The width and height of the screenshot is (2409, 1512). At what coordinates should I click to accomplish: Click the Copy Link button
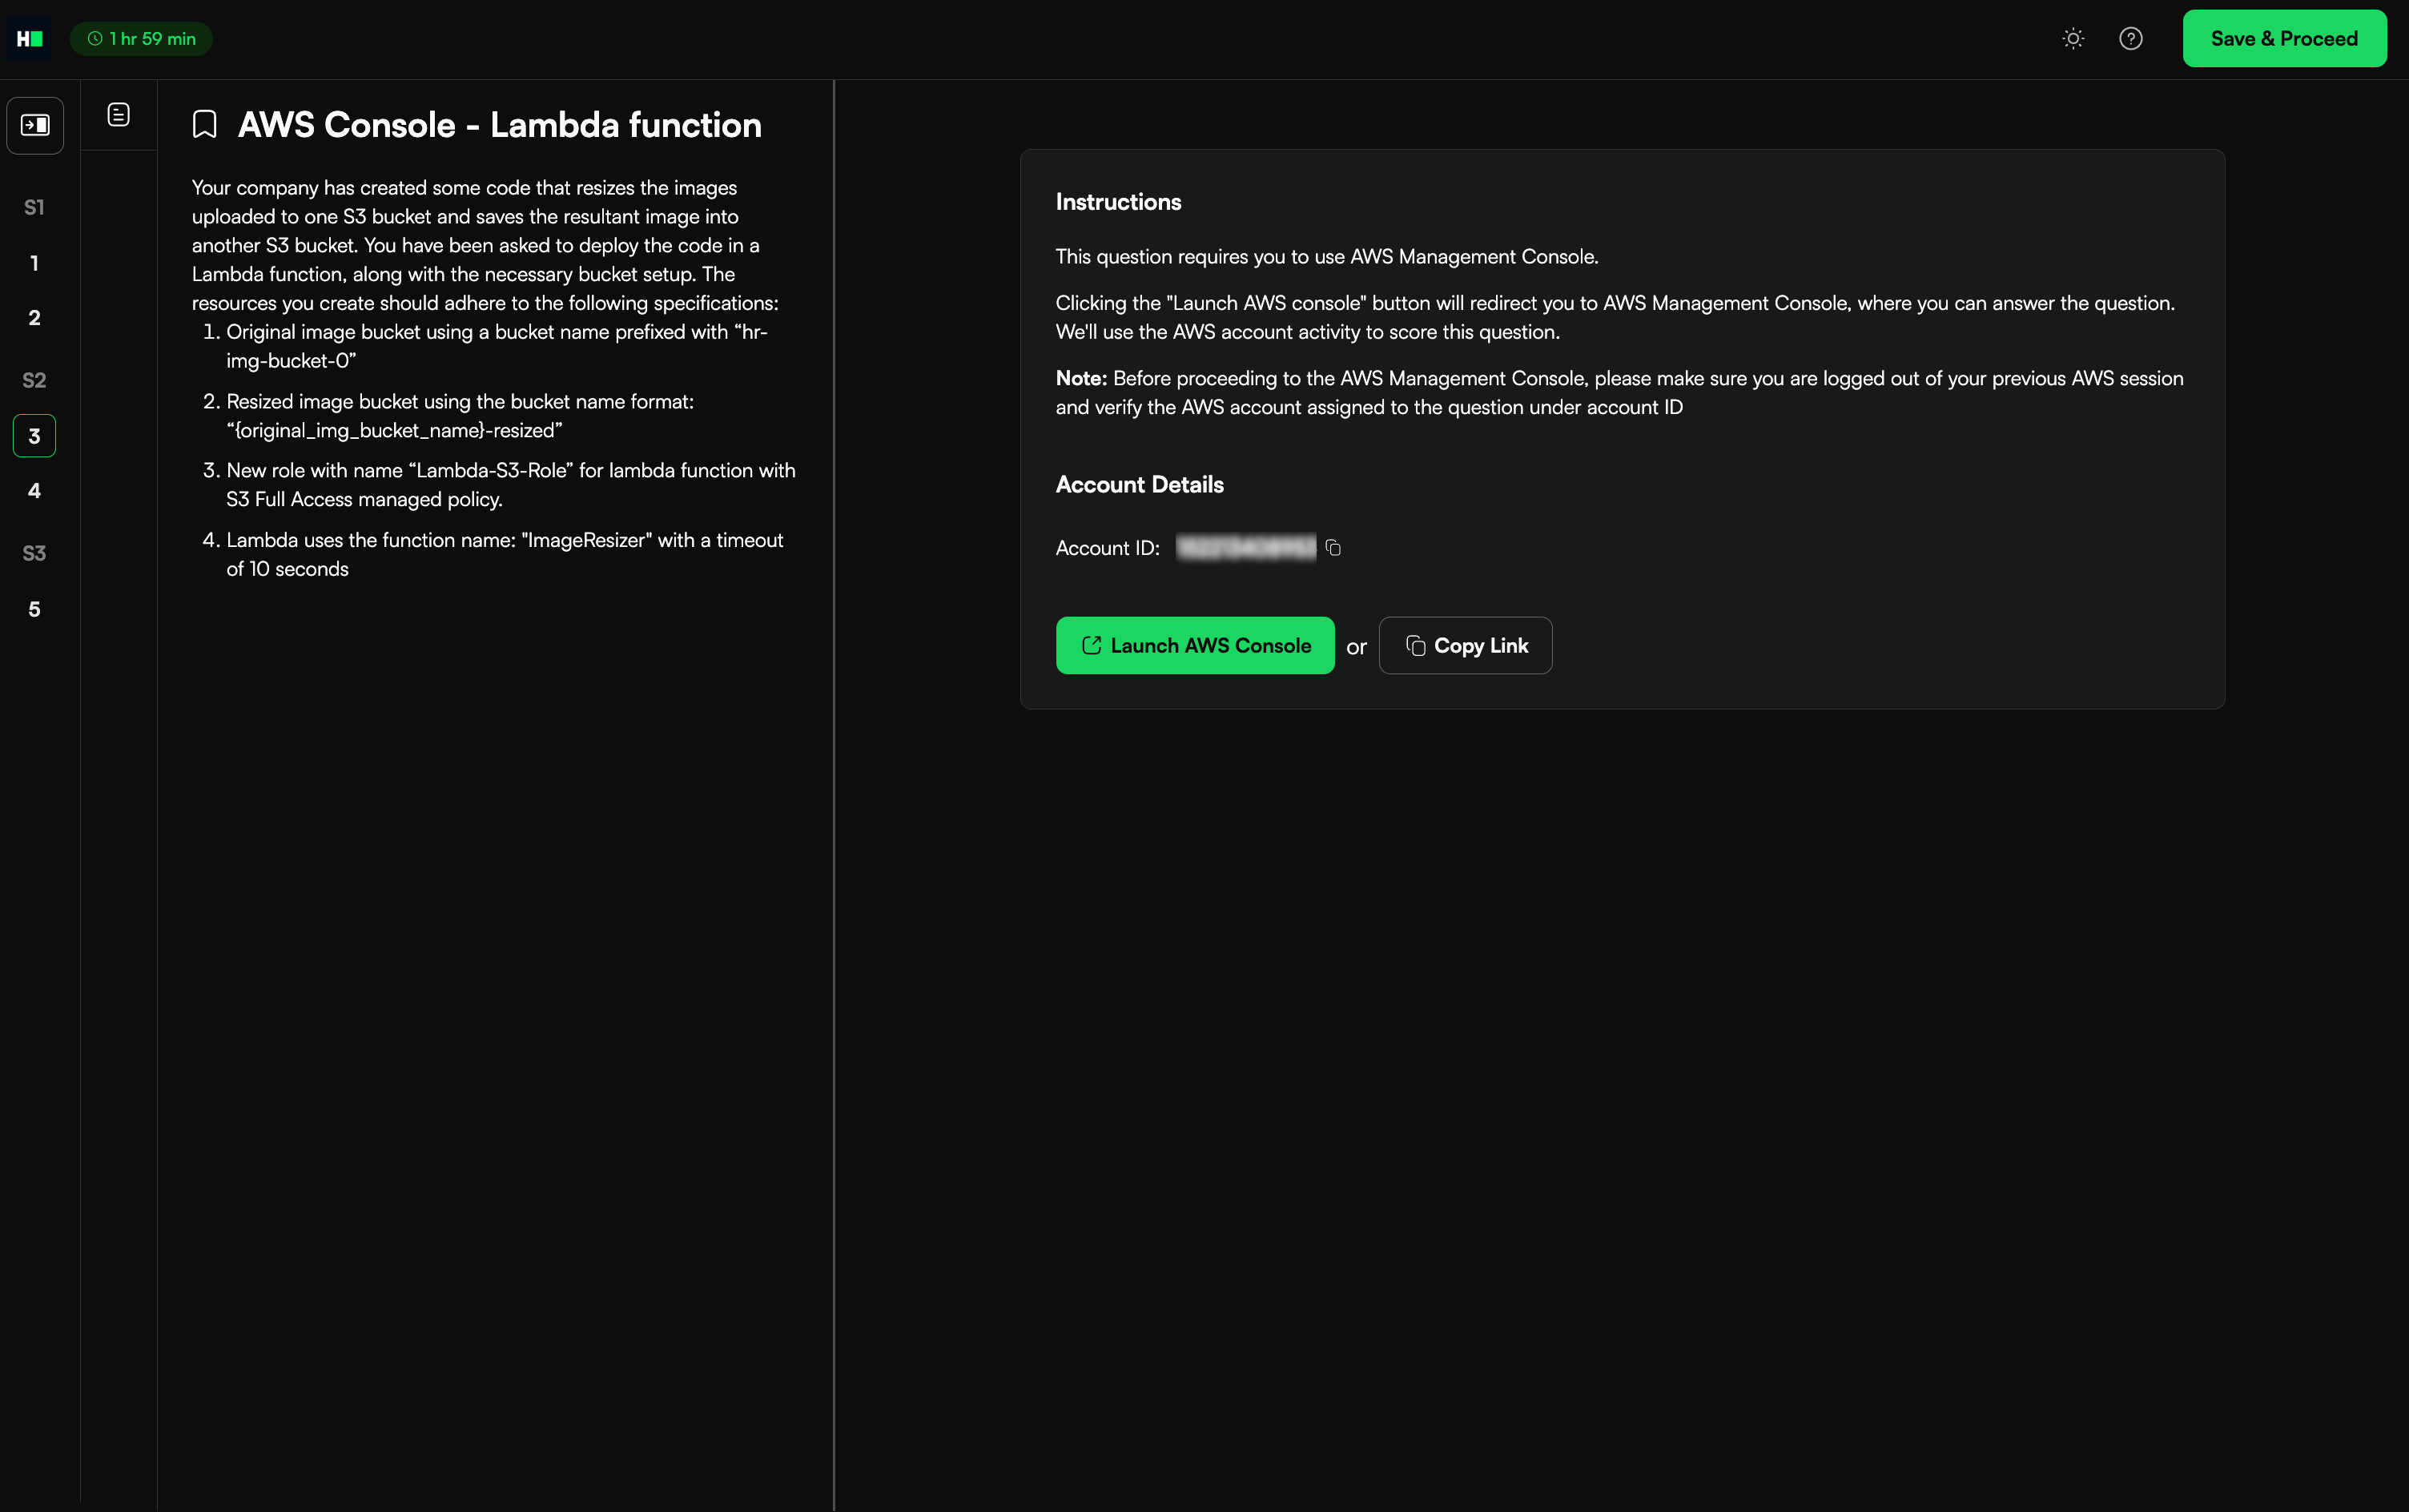point(1465,646)
